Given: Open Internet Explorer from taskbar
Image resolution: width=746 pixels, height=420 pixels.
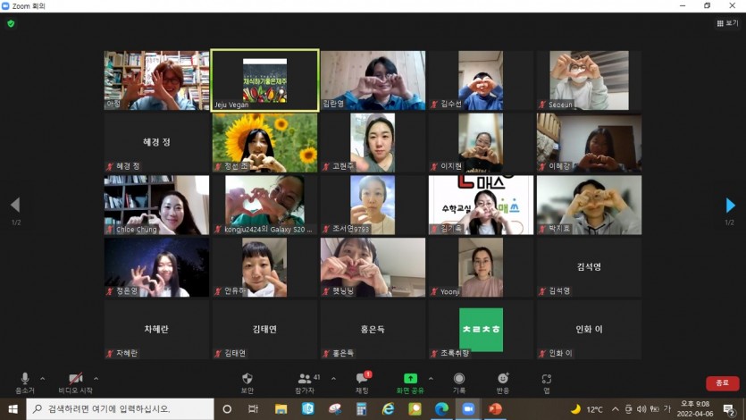Looking at the screenshot, I should pos(389,409).
